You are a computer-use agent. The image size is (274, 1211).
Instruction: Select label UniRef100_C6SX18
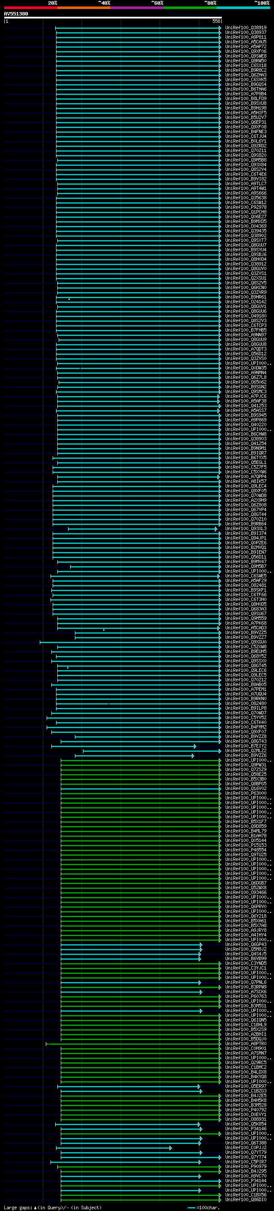tap(246, 65)
